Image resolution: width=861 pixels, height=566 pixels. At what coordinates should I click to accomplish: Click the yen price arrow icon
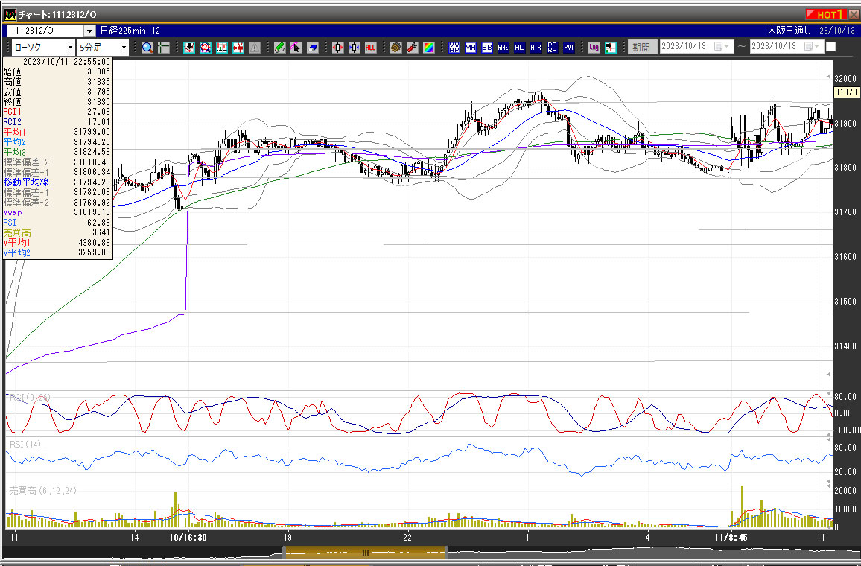pos(238,48)
